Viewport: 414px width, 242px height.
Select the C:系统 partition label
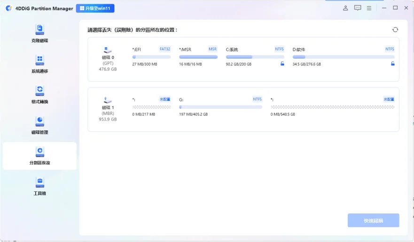232,50
